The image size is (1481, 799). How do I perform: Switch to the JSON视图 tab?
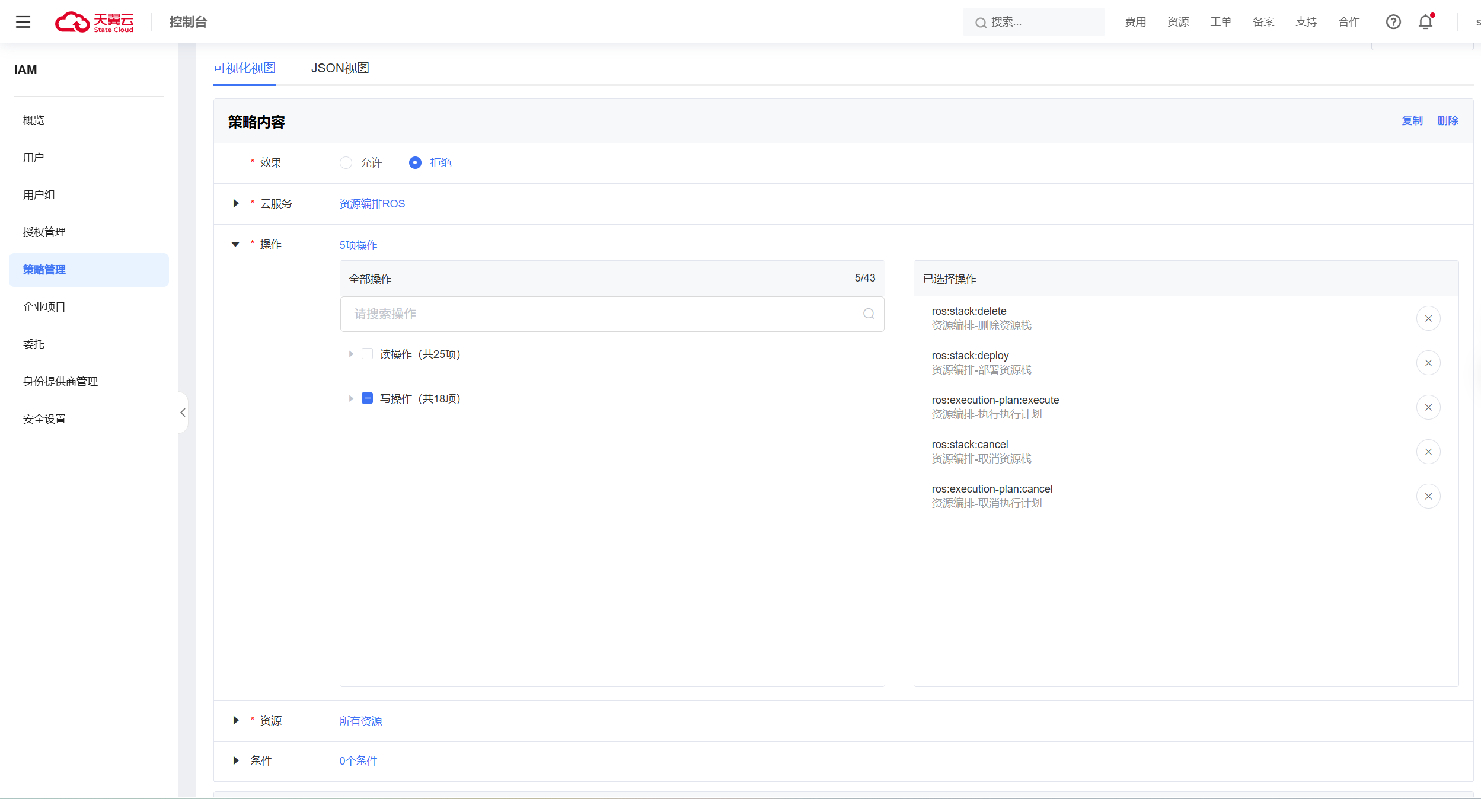coord(340,68)
